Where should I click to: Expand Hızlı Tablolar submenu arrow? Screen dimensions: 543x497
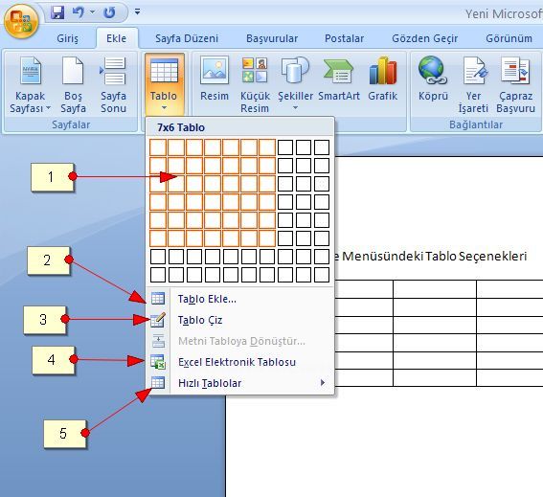pos(323,383)
